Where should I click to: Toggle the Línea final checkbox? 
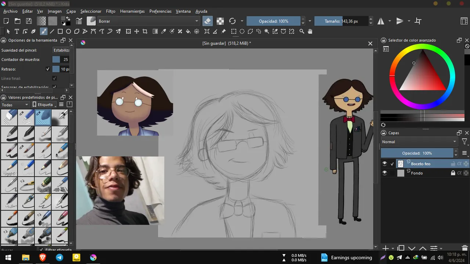coord(54,78)
